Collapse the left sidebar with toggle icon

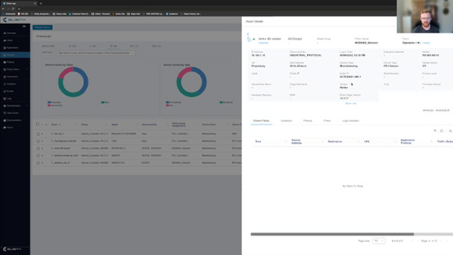(24, 26)
